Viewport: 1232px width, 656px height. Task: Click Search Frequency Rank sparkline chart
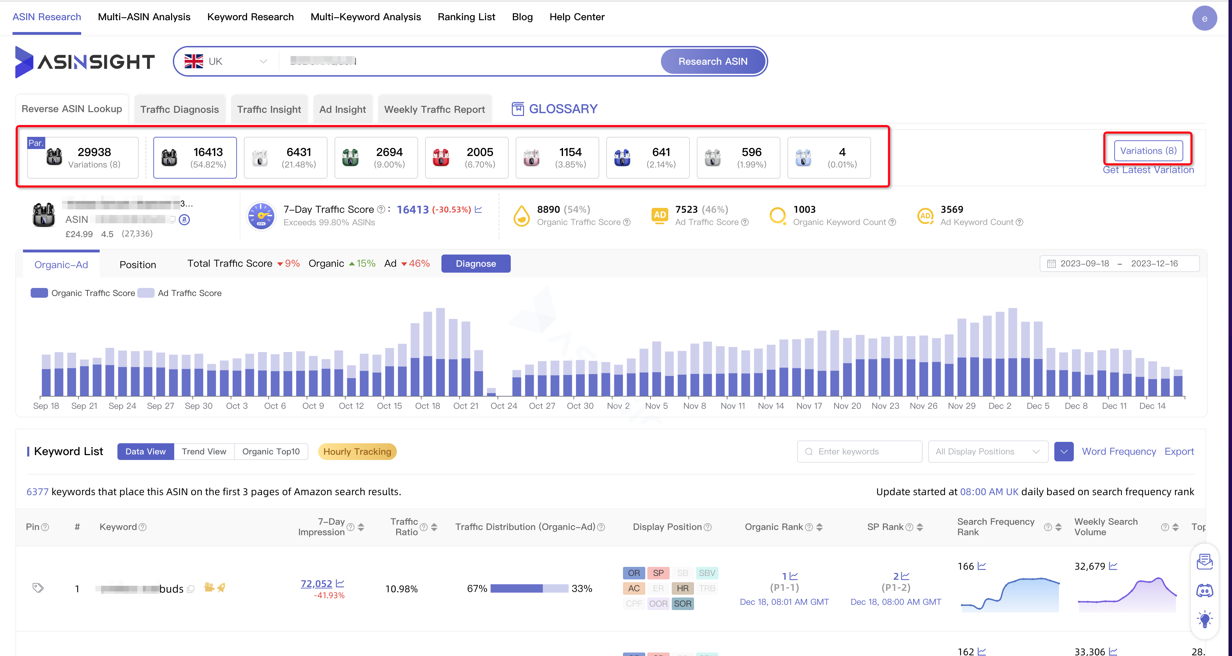coord(1010,595)
